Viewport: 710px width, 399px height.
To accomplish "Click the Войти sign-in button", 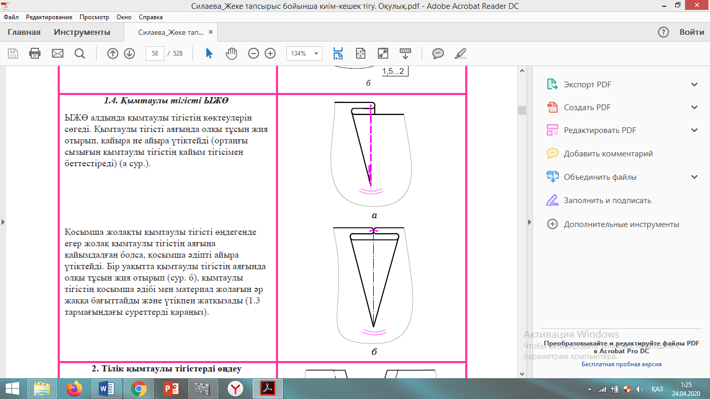I will click(692, 32).
